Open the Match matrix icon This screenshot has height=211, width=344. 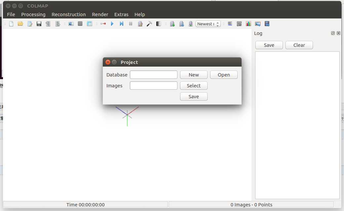(x=239, y=24)
